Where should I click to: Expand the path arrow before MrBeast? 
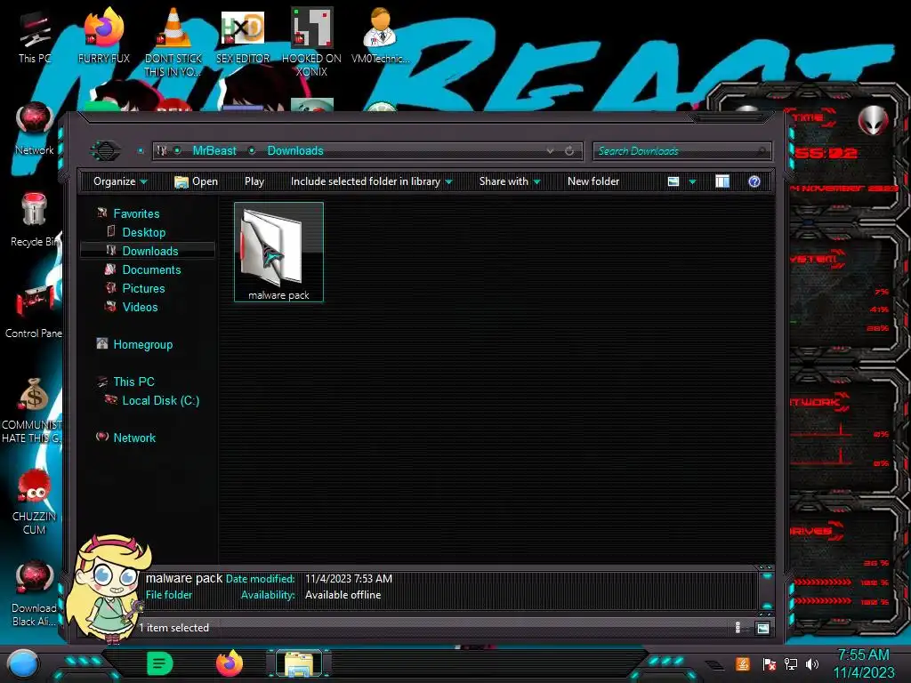pyautogui.click(x=177, y=151)
